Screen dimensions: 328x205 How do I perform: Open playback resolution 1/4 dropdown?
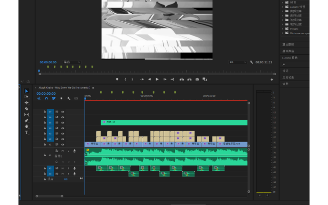coord(238,62)
